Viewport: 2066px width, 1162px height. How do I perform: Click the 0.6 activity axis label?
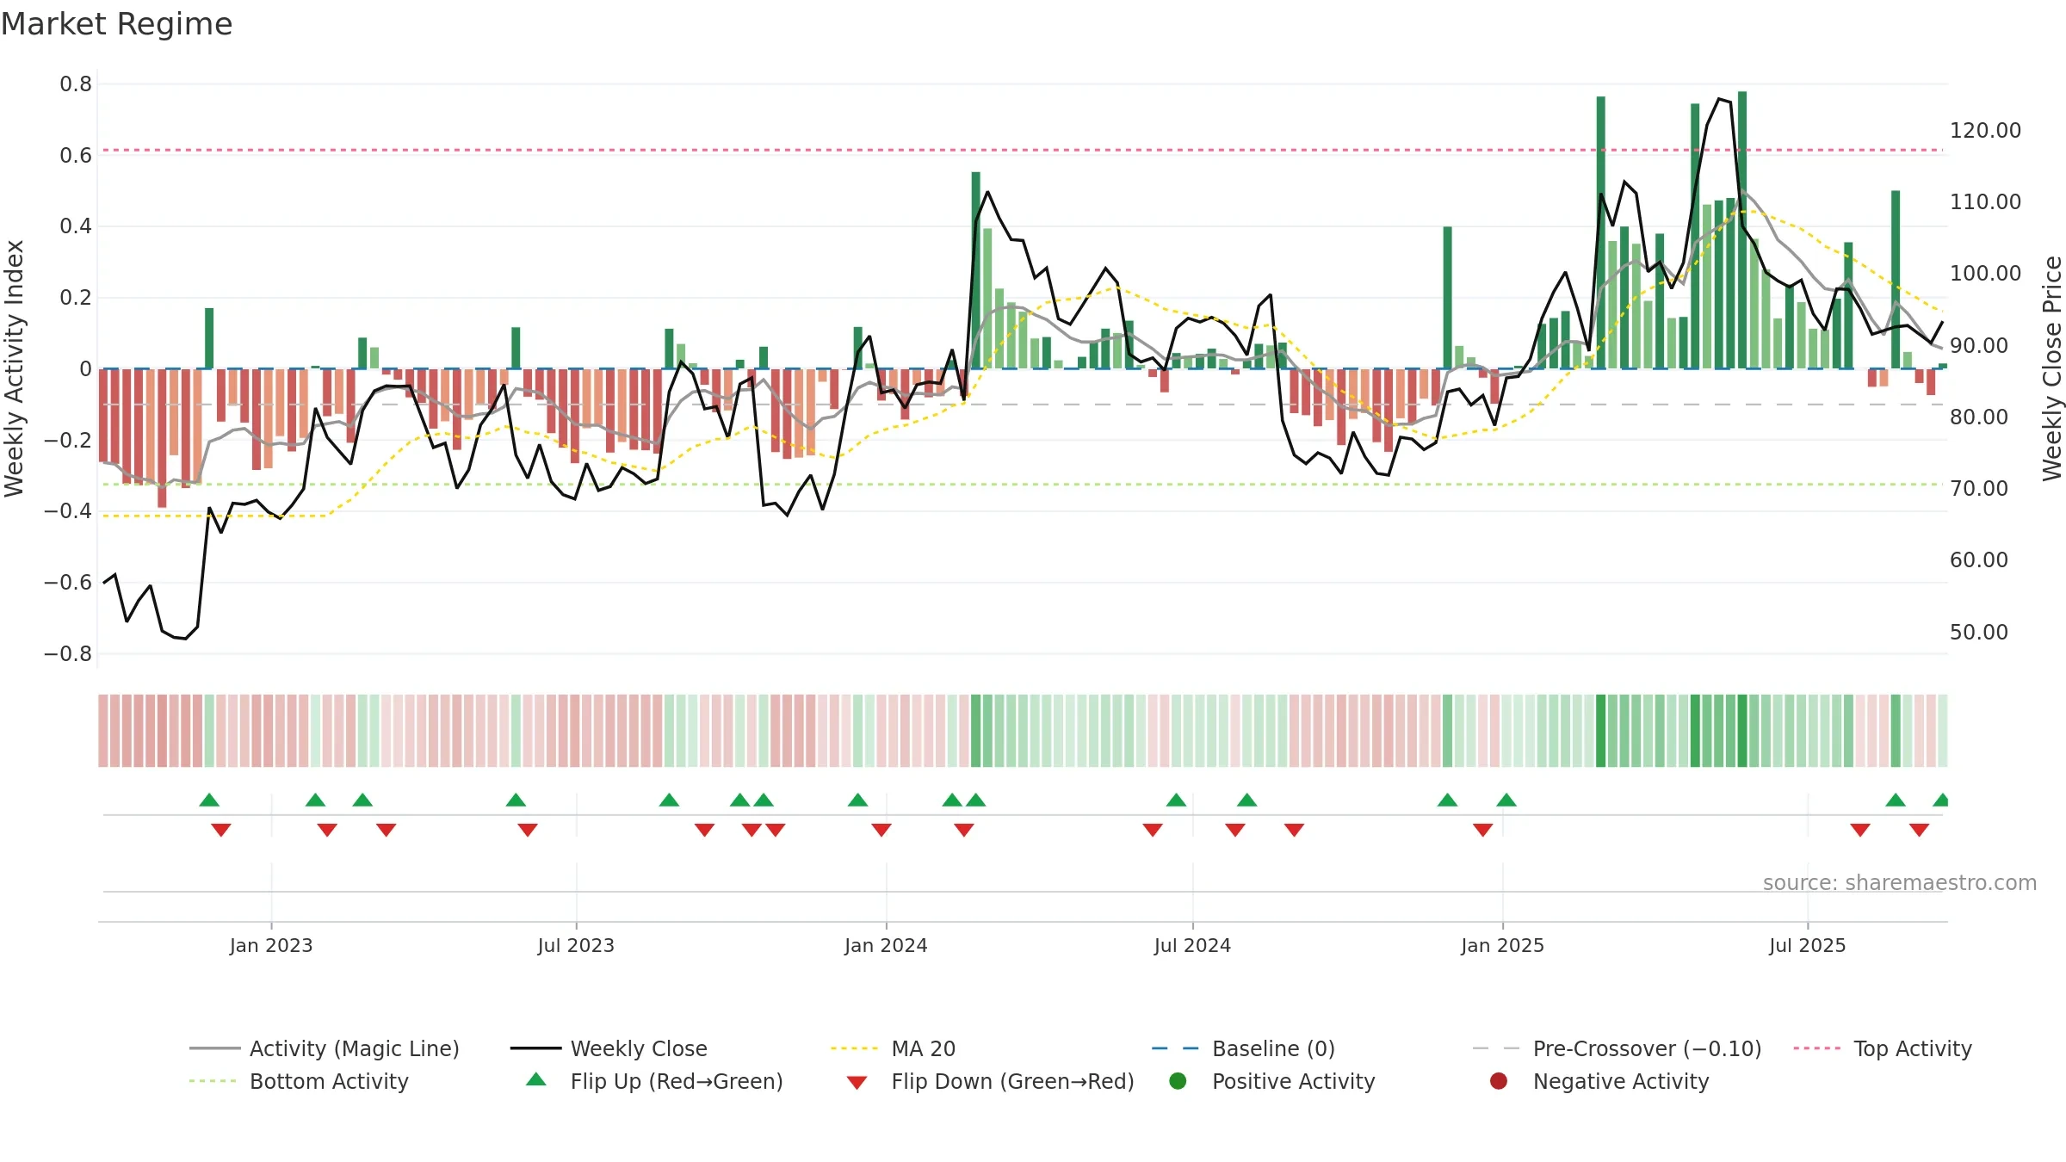[x=76, y=156]
